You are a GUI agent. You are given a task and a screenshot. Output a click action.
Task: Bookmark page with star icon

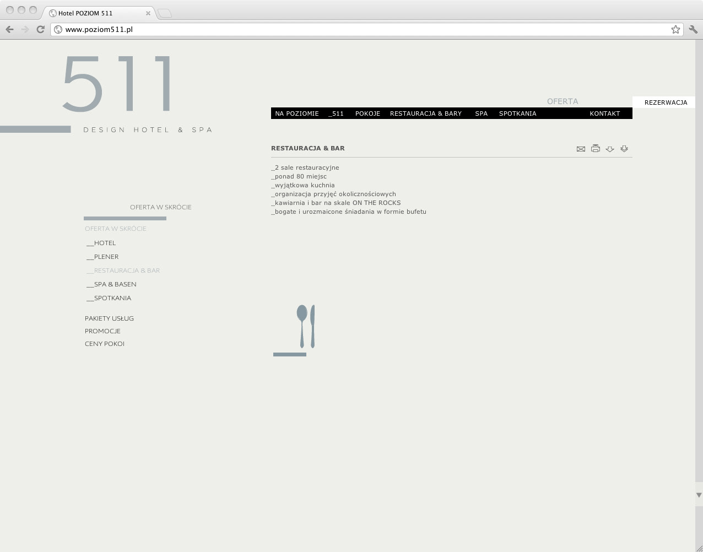pos(675,30)
